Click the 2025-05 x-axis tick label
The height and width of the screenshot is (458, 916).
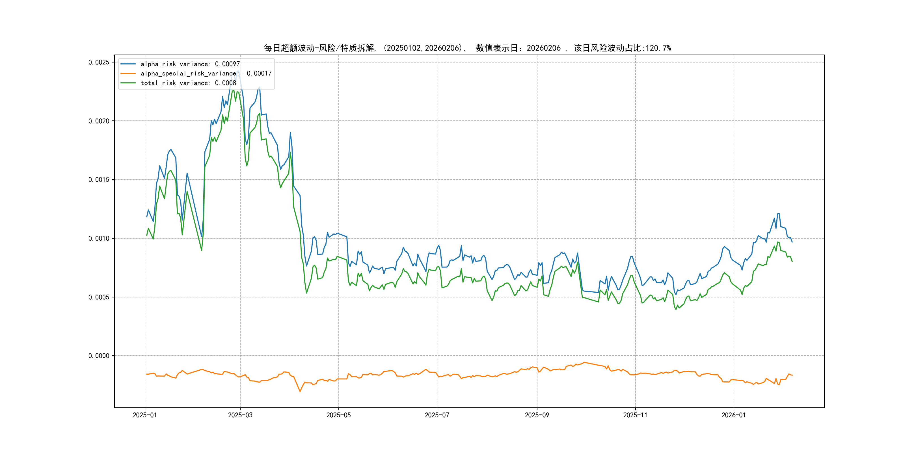[x=338, y=415]
